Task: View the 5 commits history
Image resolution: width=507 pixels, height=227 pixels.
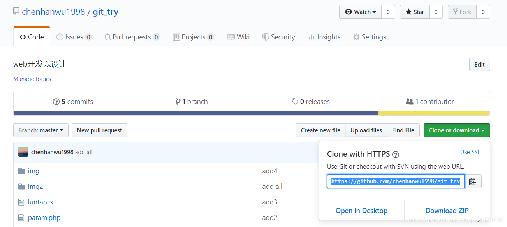Action: tap(73, 102)
